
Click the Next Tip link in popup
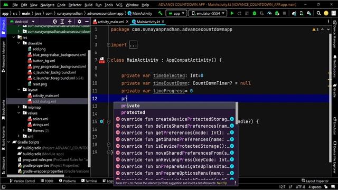coord(222,183)
